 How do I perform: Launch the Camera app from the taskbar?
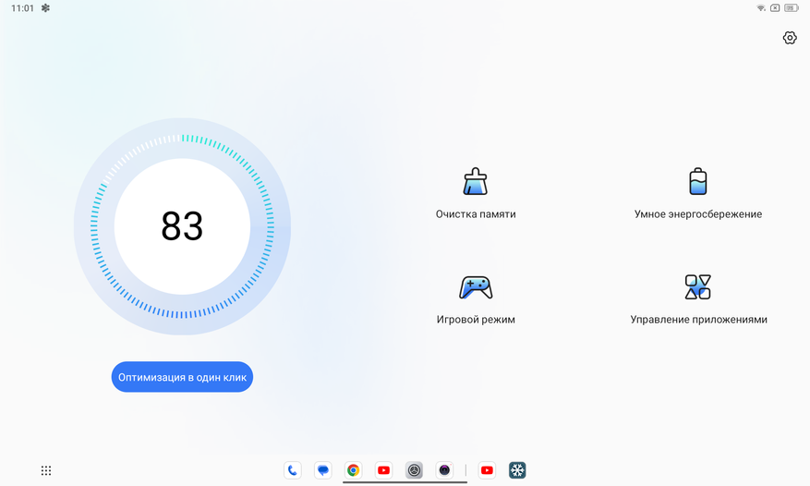click(444, 470)
